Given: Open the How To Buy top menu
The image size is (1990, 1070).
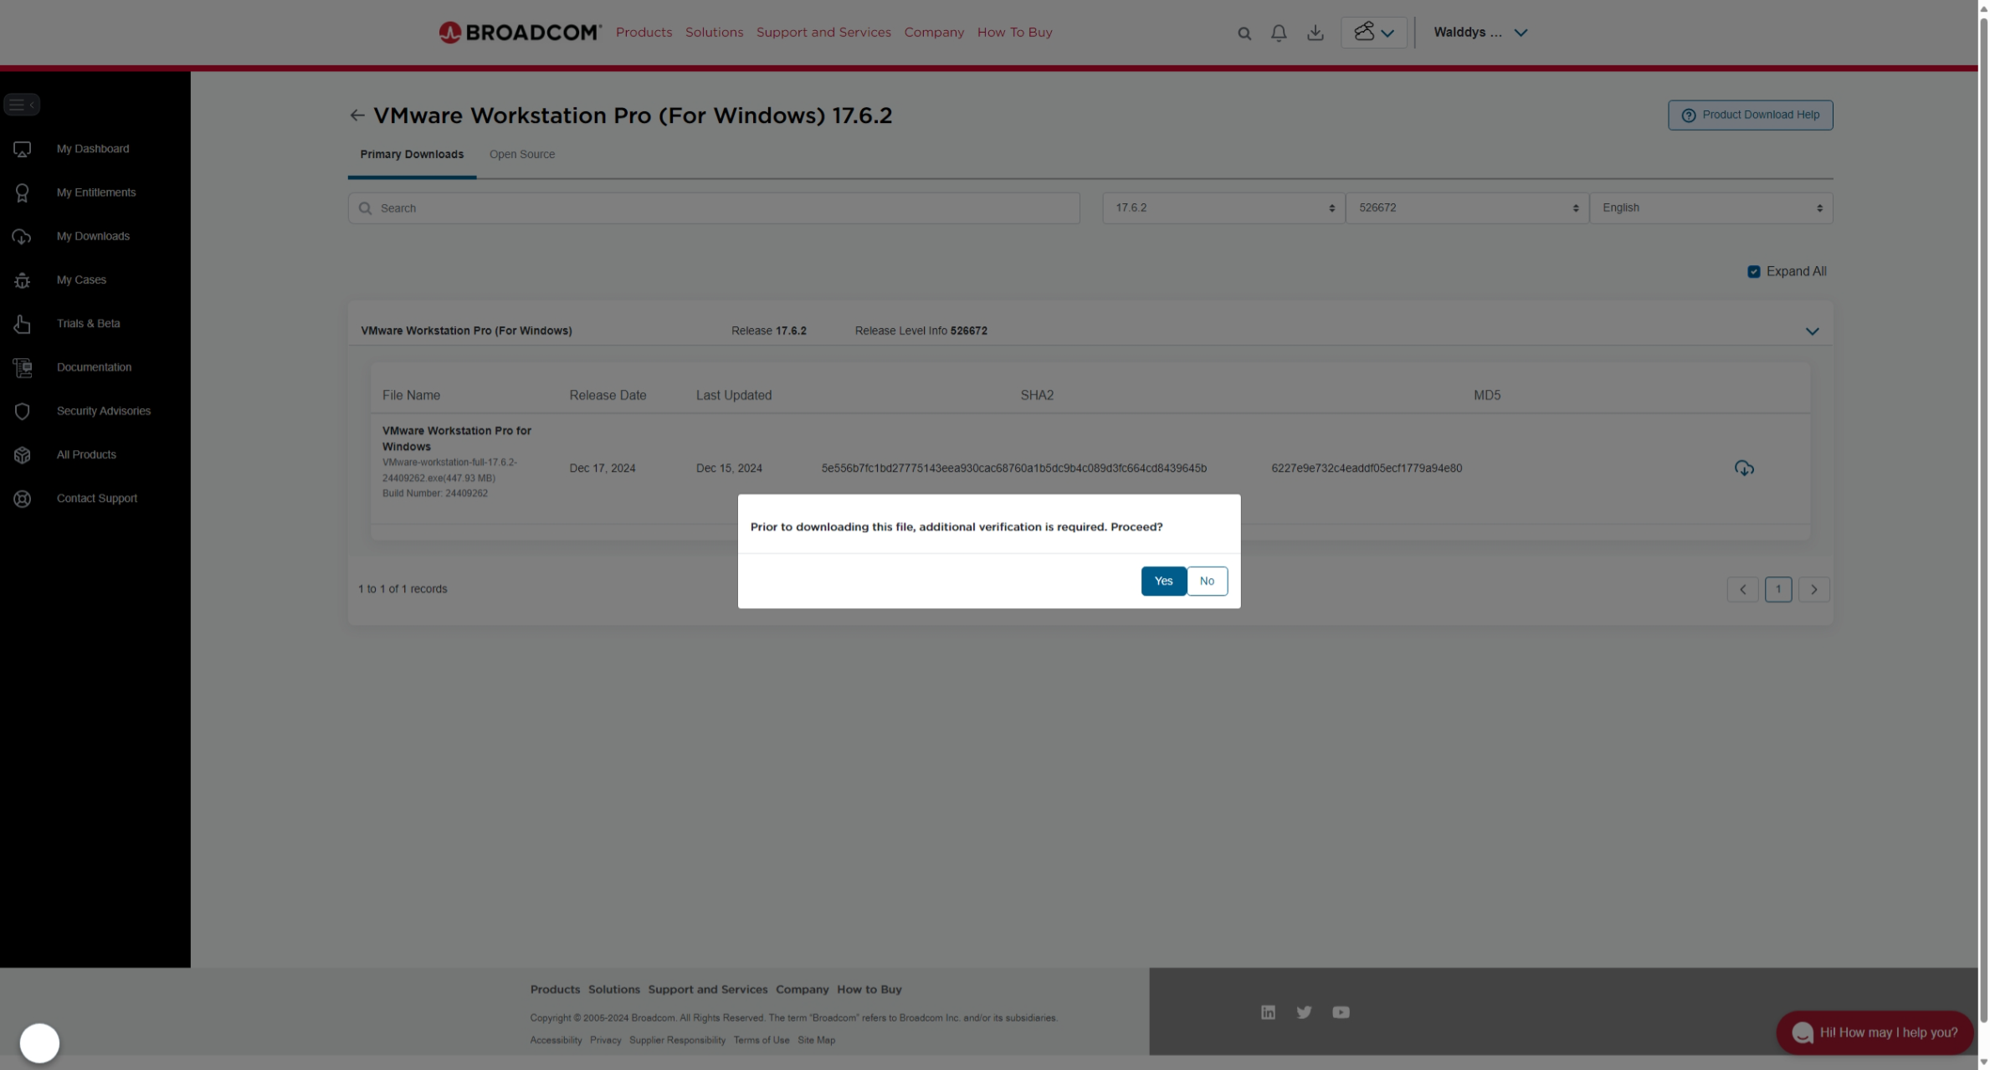Looking at the screenshot, I should 1014,33.
